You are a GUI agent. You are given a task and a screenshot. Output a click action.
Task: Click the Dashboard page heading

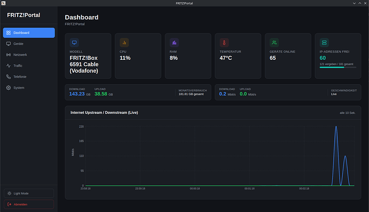[82, 18]
